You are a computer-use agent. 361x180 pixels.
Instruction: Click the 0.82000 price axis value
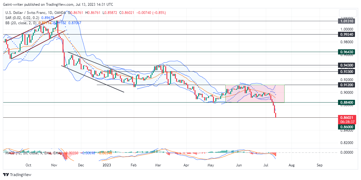pyautogui.click(x=346, y=143)
